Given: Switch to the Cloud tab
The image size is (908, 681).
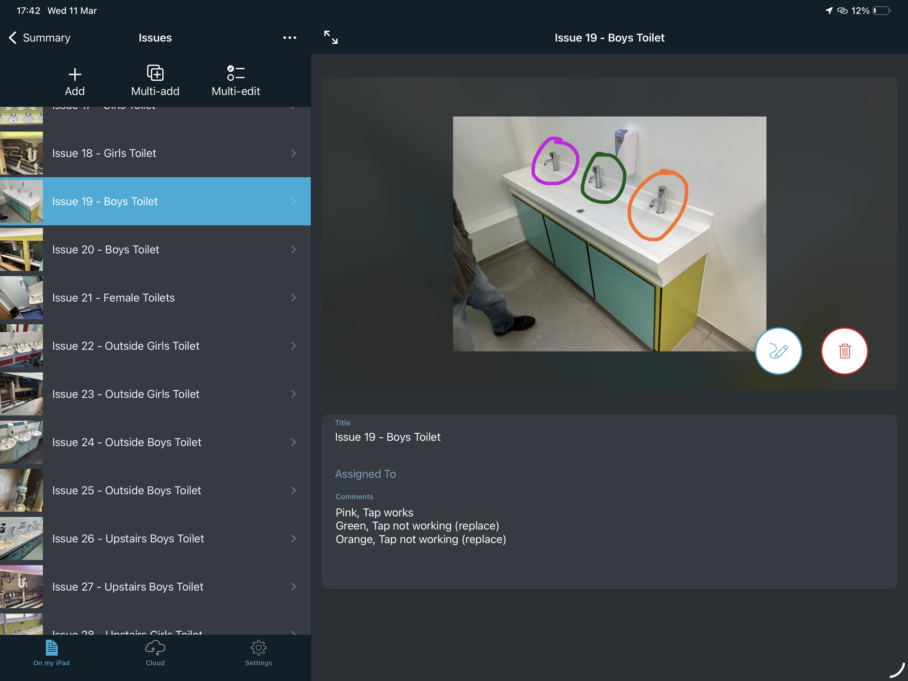Looking at the screenshot, I should 155,653.
